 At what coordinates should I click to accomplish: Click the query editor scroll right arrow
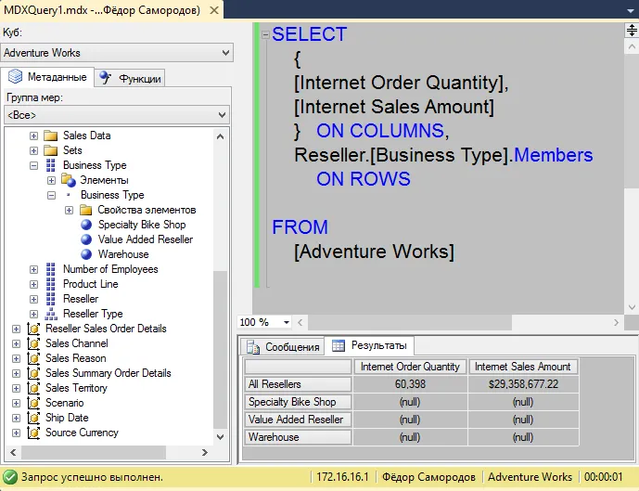tap(616, 323)
